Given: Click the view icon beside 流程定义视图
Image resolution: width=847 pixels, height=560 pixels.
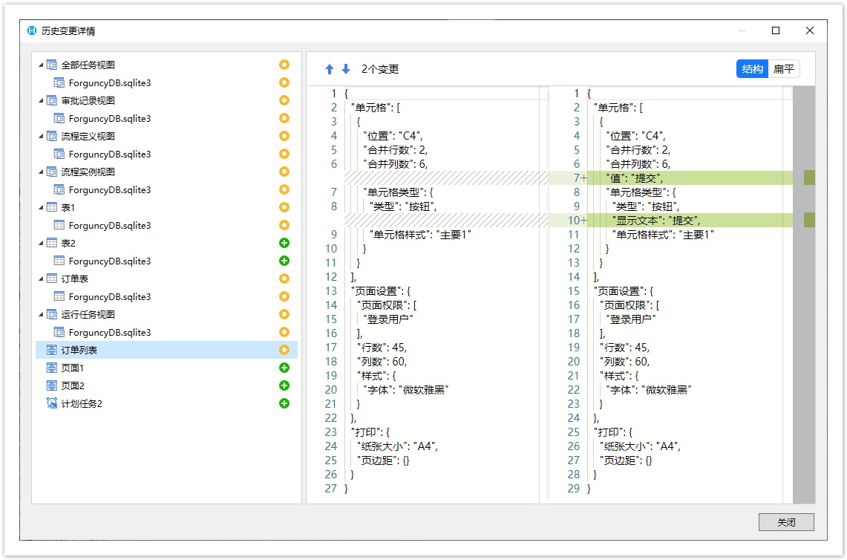Looking at the screenshot, I should (x=52, y=136).
